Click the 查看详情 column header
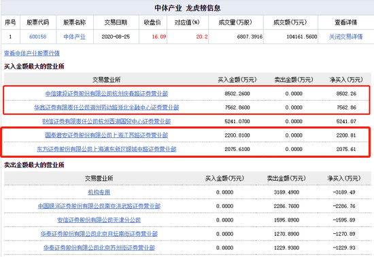The image size is (374, 257). (345, 22)
